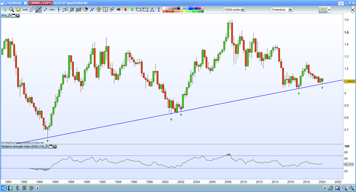Close the Prix panel
Screen dimensions: 356x192
17,16
